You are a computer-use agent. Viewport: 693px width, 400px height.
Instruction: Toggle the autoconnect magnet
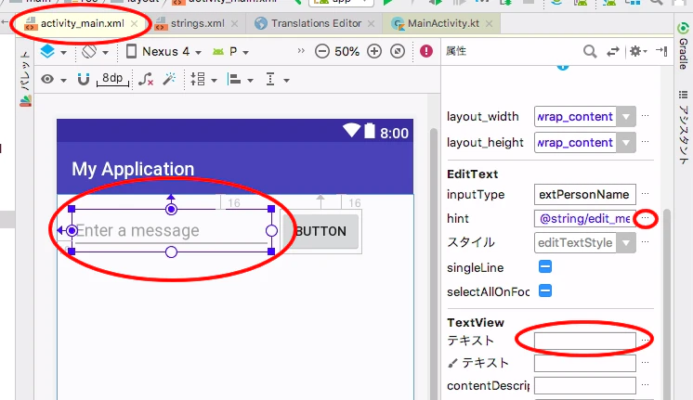83,80
